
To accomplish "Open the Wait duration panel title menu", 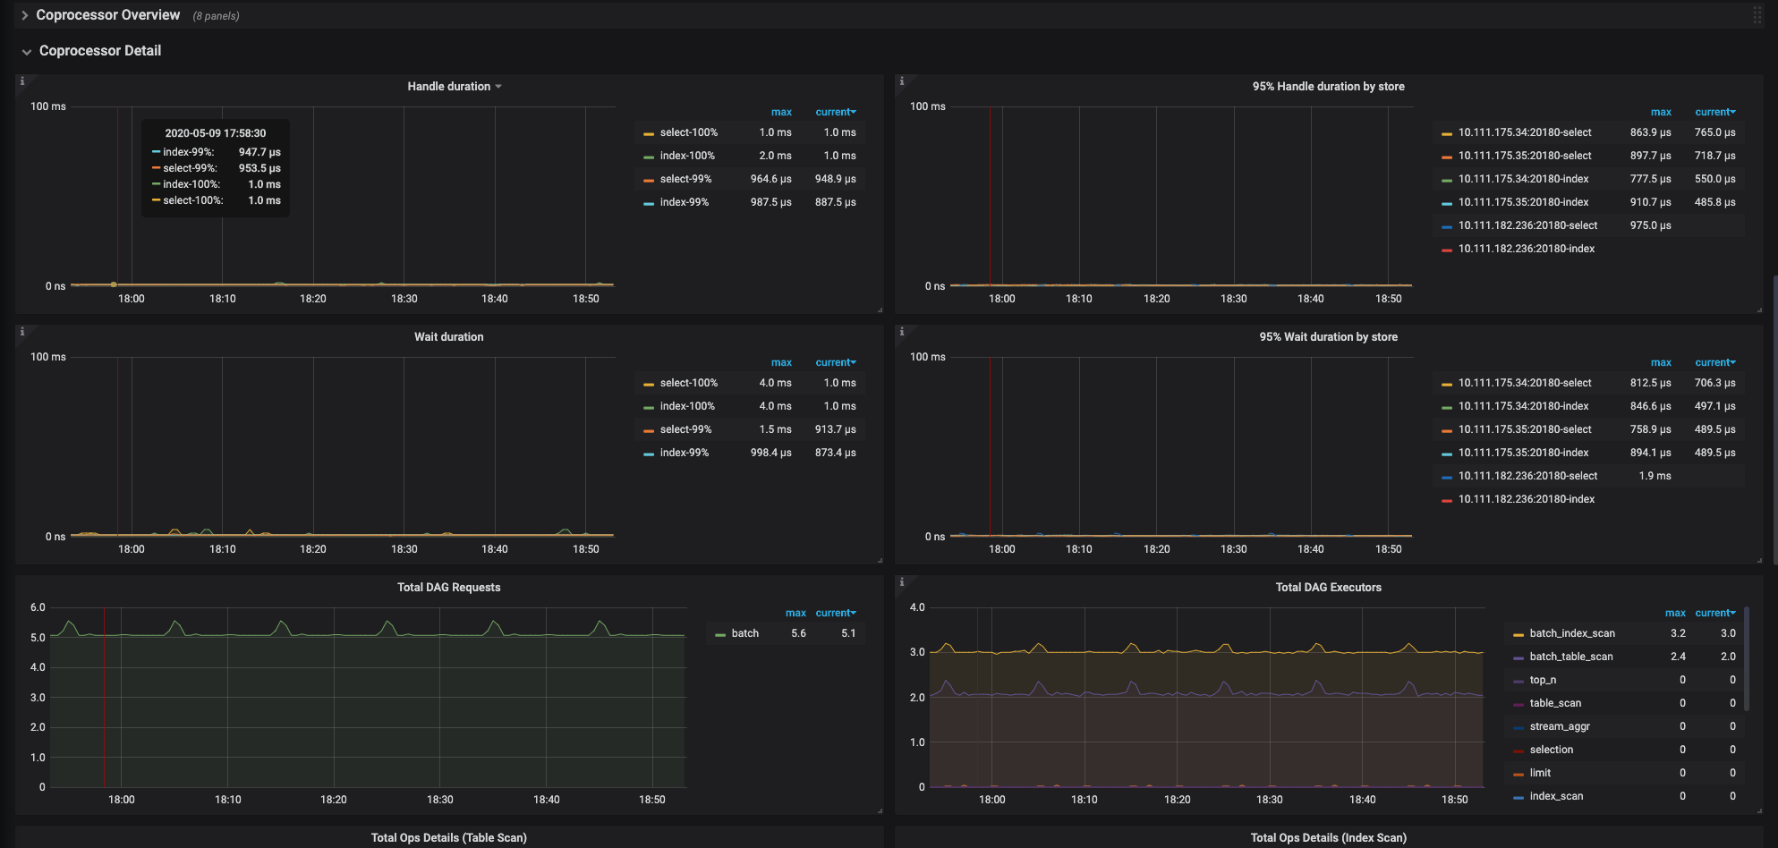I will coord(448,337).
